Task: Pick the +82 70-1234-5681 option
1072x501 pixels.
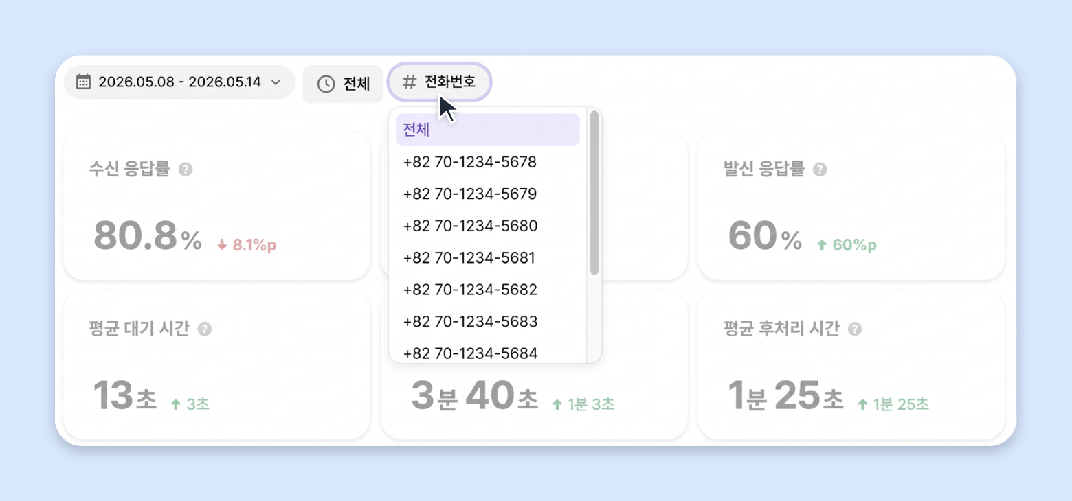Action: 488,258
